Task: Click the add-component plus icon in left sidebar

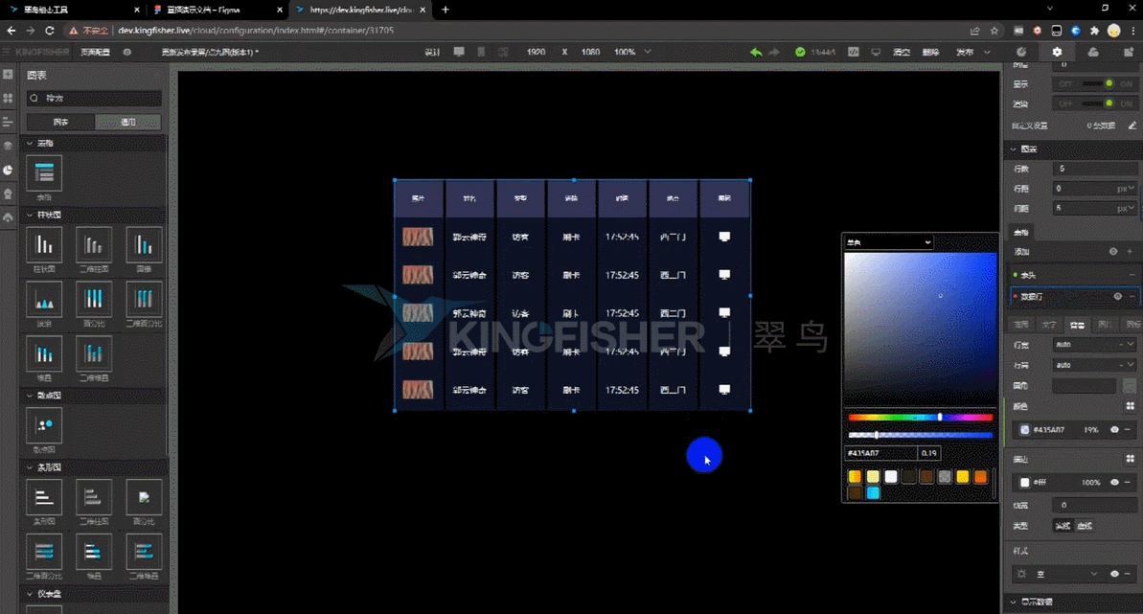Action: pyautogui.click(x=8, y=75)
